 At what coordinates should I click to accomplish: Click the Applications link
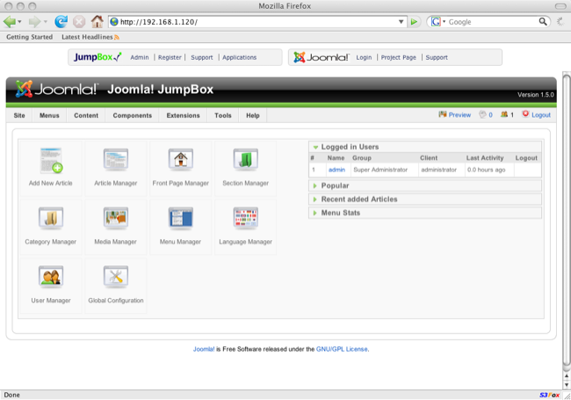pyautogui.click(x=239, y=57)
